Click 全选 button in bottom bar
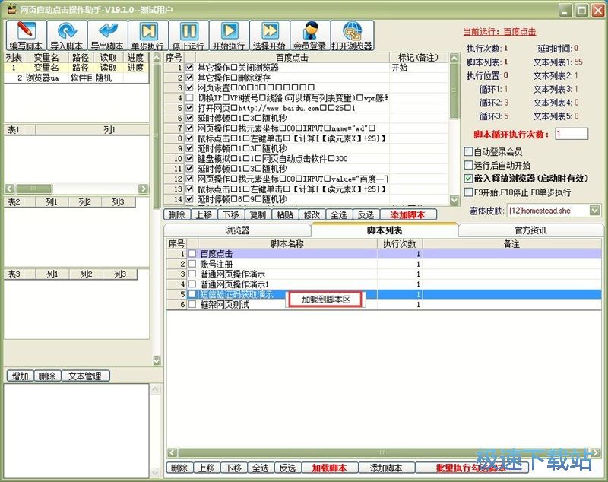The height and width of the screenshot is (482, 608). click(x=261, y=468)
